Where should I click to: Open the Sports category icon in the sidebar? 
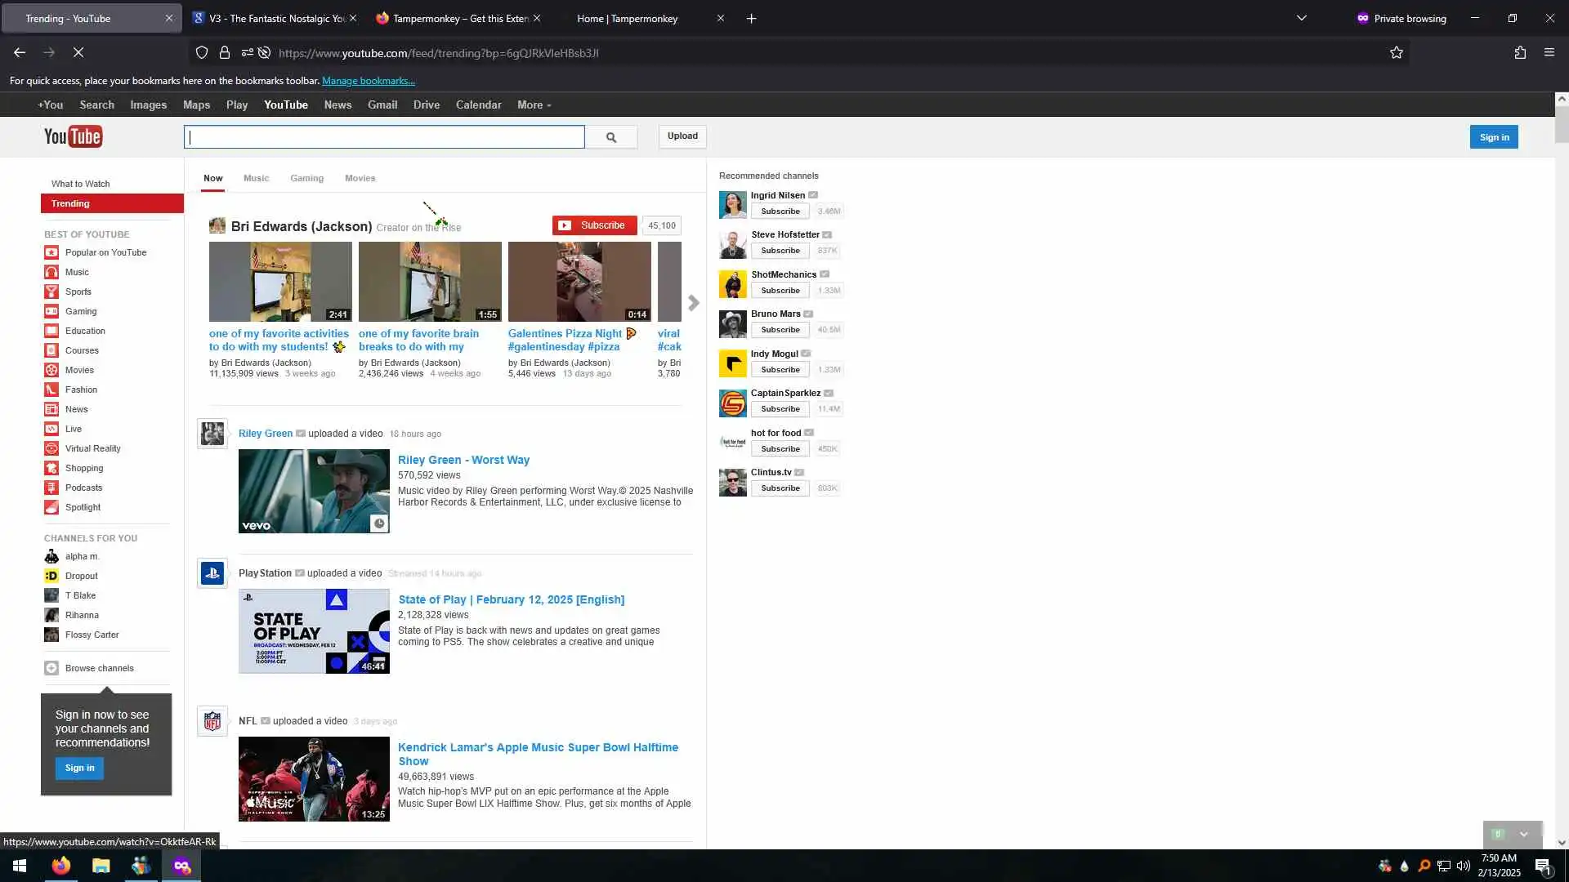[x=51, y=292]
